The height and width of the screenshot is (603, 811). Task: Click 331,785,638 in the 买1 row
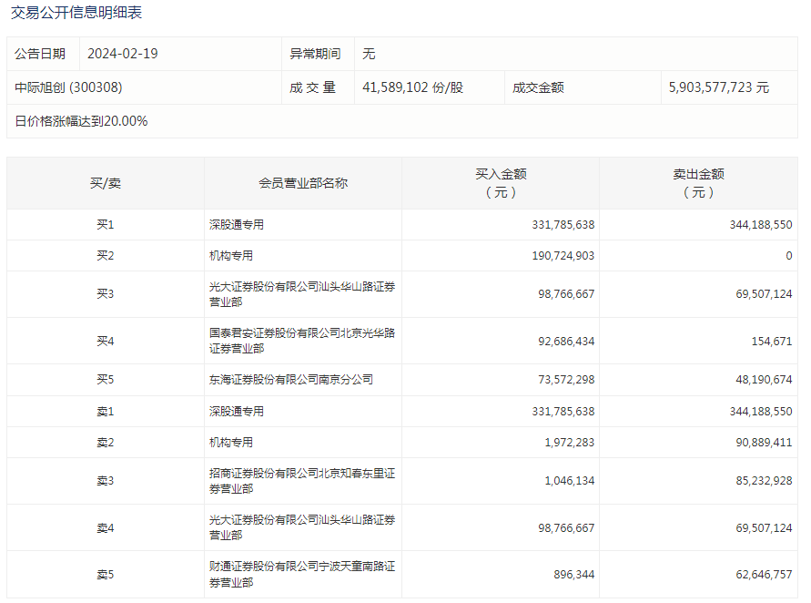tap(563, 225)
